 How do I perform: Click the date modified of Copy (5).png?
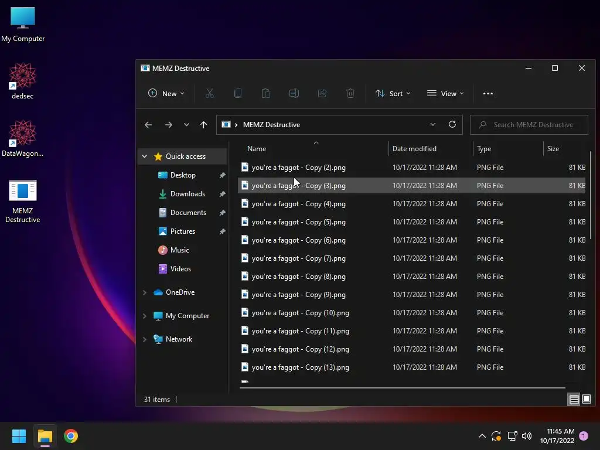coord(424,222)
